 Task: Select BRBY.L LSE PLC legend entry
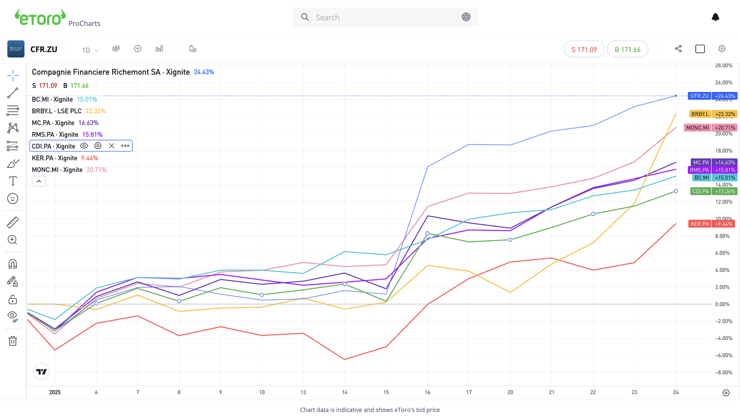coord(57,111)
